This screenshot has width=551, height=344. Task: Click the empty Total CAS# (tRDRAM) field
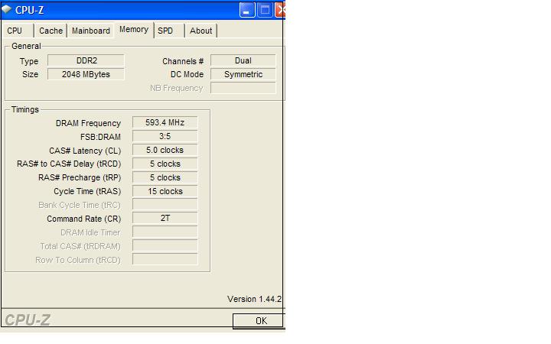point(165,246)
